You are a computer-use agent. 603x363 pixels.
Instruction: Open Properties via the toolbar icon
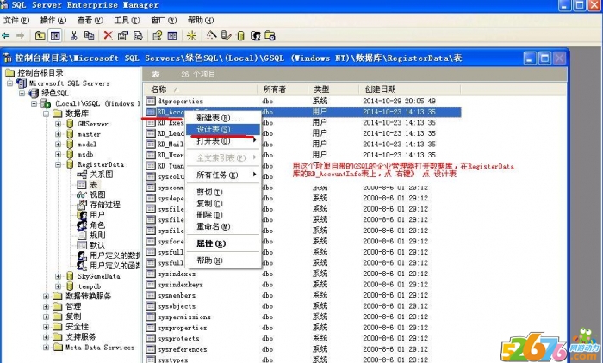point(123,36)
